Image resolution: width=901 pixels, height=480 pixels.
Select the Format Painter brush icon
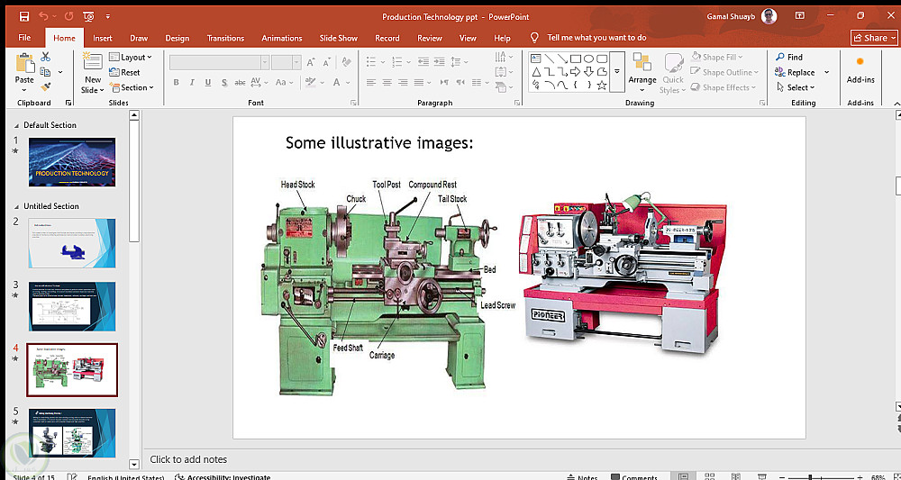pos(46,87)
